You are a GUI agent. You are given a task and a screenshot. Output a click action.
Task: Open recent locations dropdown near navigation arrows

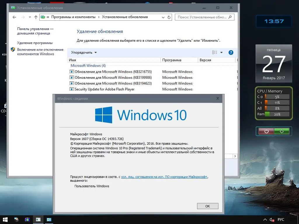[30, 17]
